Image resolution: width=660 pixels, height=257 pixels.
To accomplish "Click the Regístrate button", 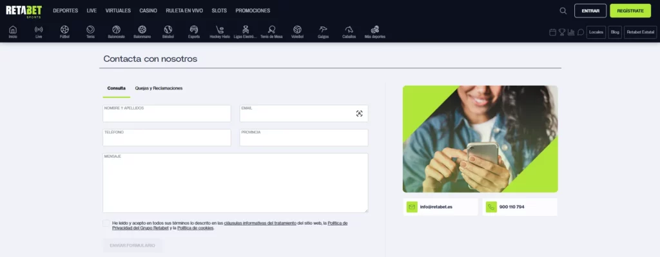I will pos(630,11).
